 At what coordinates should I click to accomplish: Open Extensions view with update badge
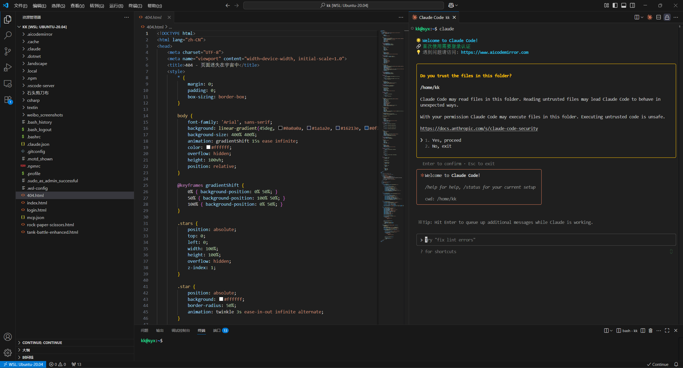8,100
